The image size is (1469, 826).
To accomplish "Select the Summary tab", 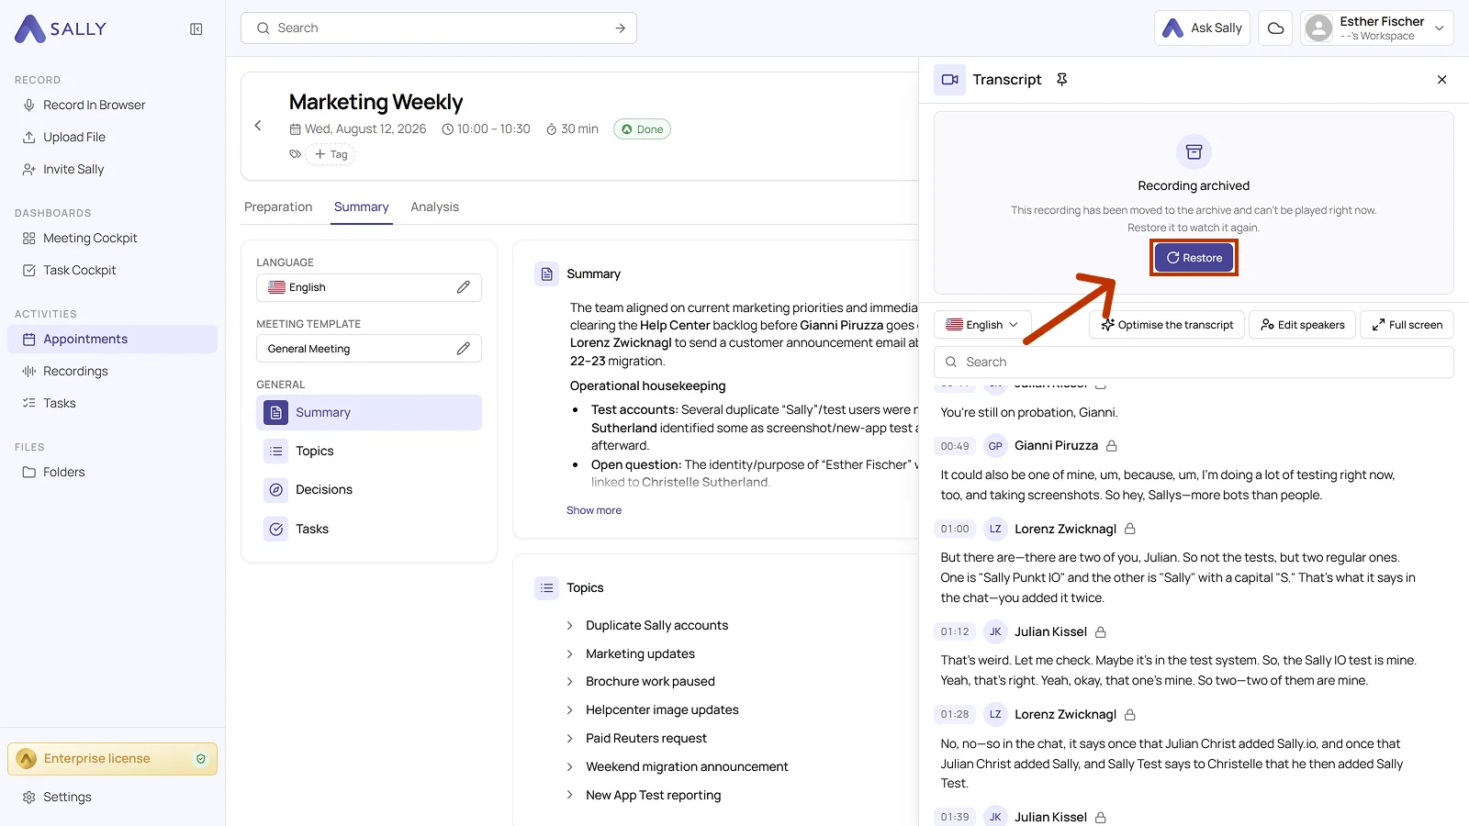I will pyautogui.click(x=362, y=206).
